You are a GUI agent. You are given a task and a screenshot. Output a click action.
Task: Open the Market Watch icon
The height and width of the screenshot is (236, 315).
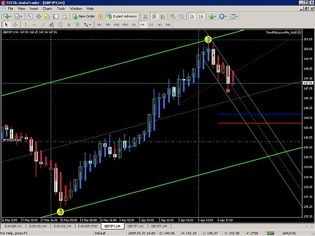(30, 16)
